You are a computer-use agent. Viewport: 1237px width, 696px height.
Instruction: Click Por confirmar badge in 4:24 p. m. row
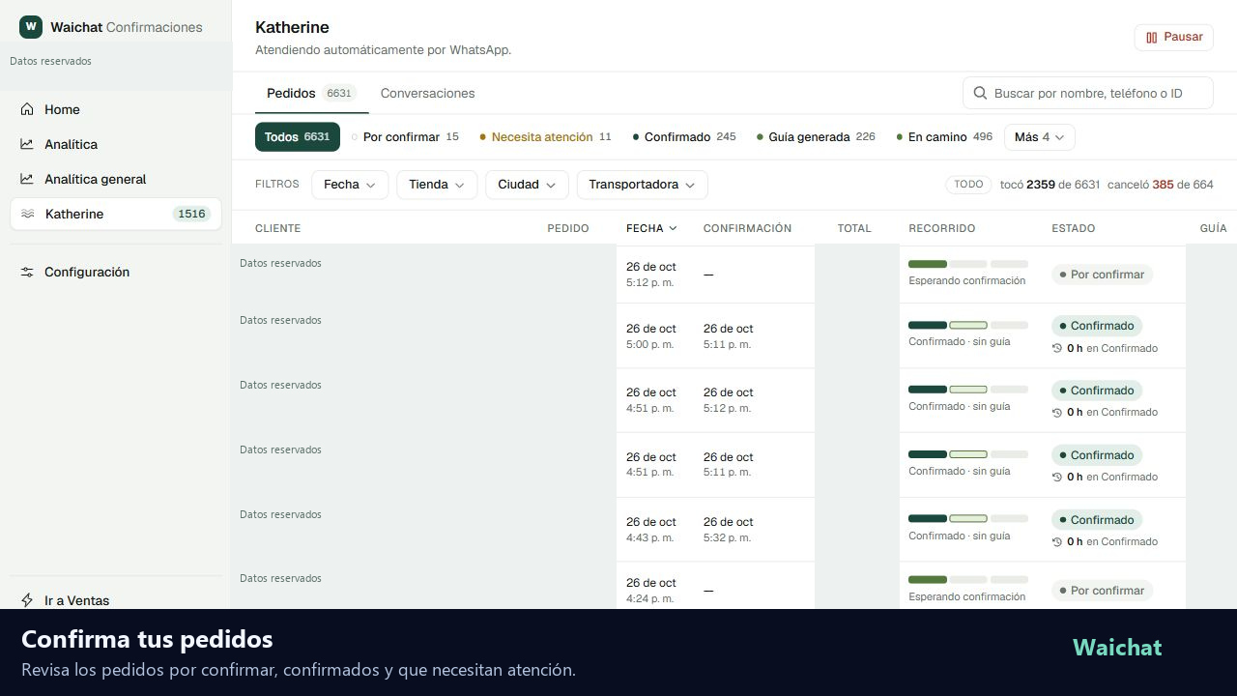point(1102,591)
